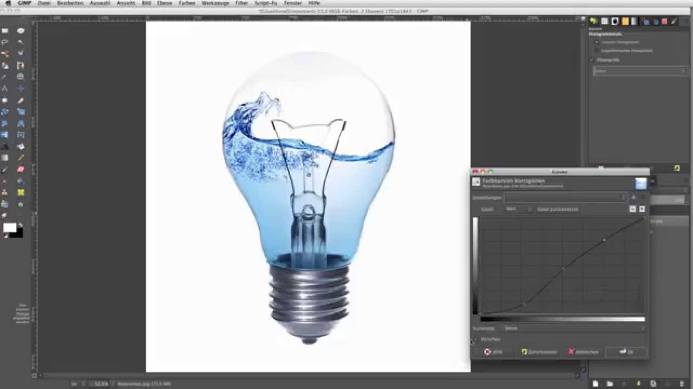Screen dimensions: 693x389
Task: Select the upper-right curve control point
Action: pos(604,240)
